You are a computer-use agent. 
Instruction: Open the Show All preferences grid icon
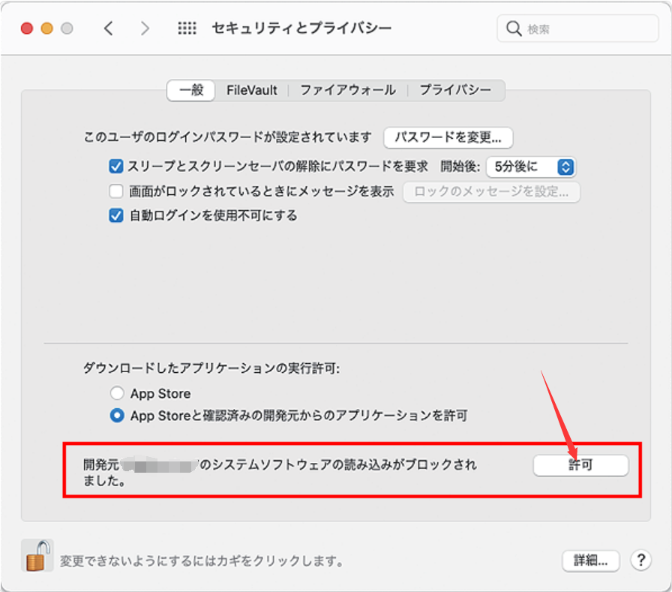(186, 28)
